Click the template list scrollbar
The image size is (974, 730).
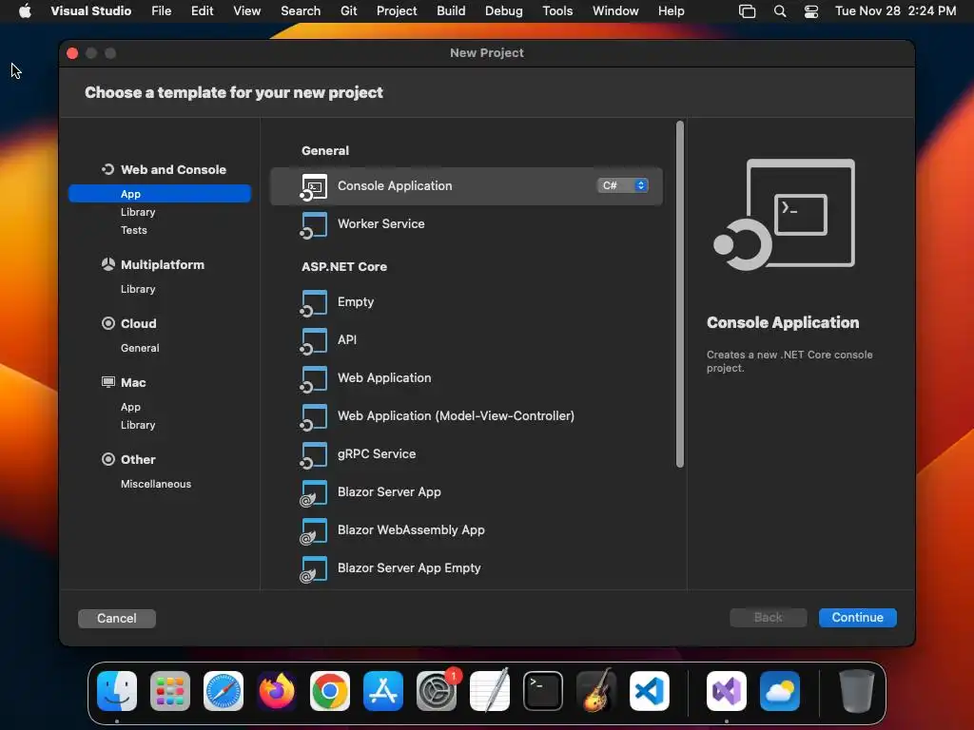pyautogui.click(x=679, y=295)
